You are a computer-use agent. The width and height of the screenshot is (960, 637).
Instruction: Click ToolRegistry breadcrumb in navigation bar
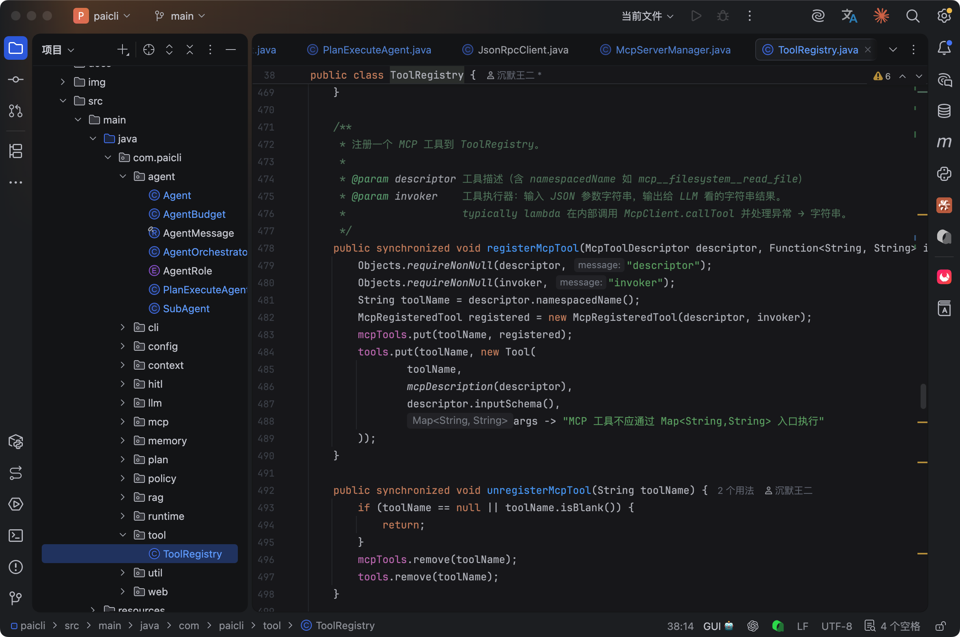tap(337, 625)
